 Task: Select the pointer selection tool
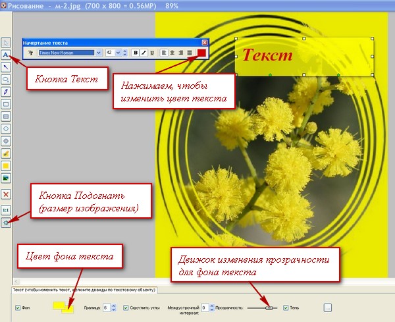pyautogui.click(x=6, y=42)
